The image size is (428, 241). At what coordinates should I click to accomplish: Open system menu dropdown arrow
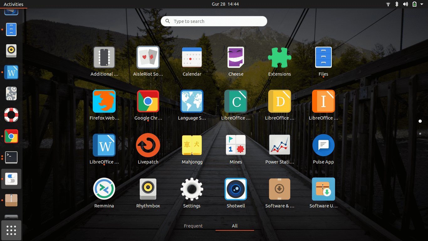(421, 4)
